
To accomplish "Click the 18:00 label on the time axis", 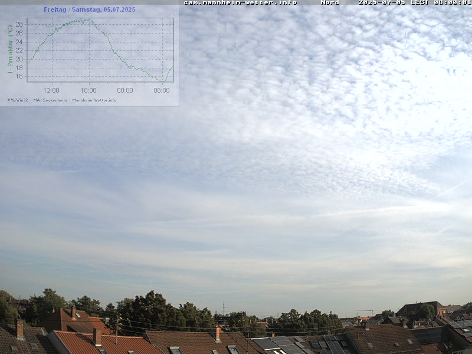I will pos(88,90).
